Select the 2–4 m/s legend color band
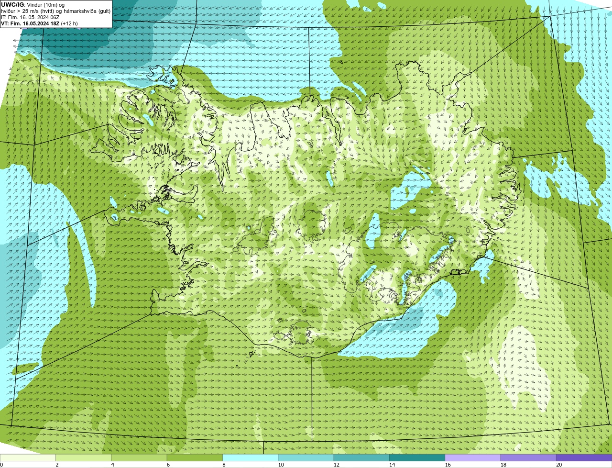 pyautogui.click(x=84, y=457)
